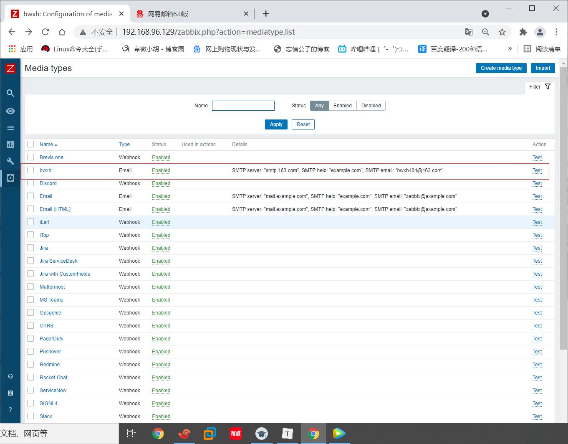Bookmark this page with star icon

(x=502, y=32)
